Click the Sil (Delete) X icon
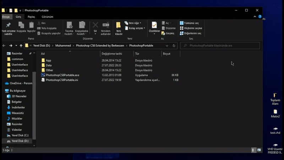Screen dimensions: 284x160 click(x=95, y=26)
